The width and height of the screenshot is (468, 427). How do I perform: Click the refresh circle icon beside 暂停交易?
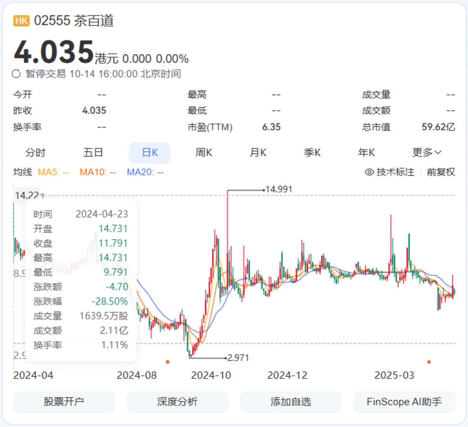pyautogui.click(x=16, y=74)
